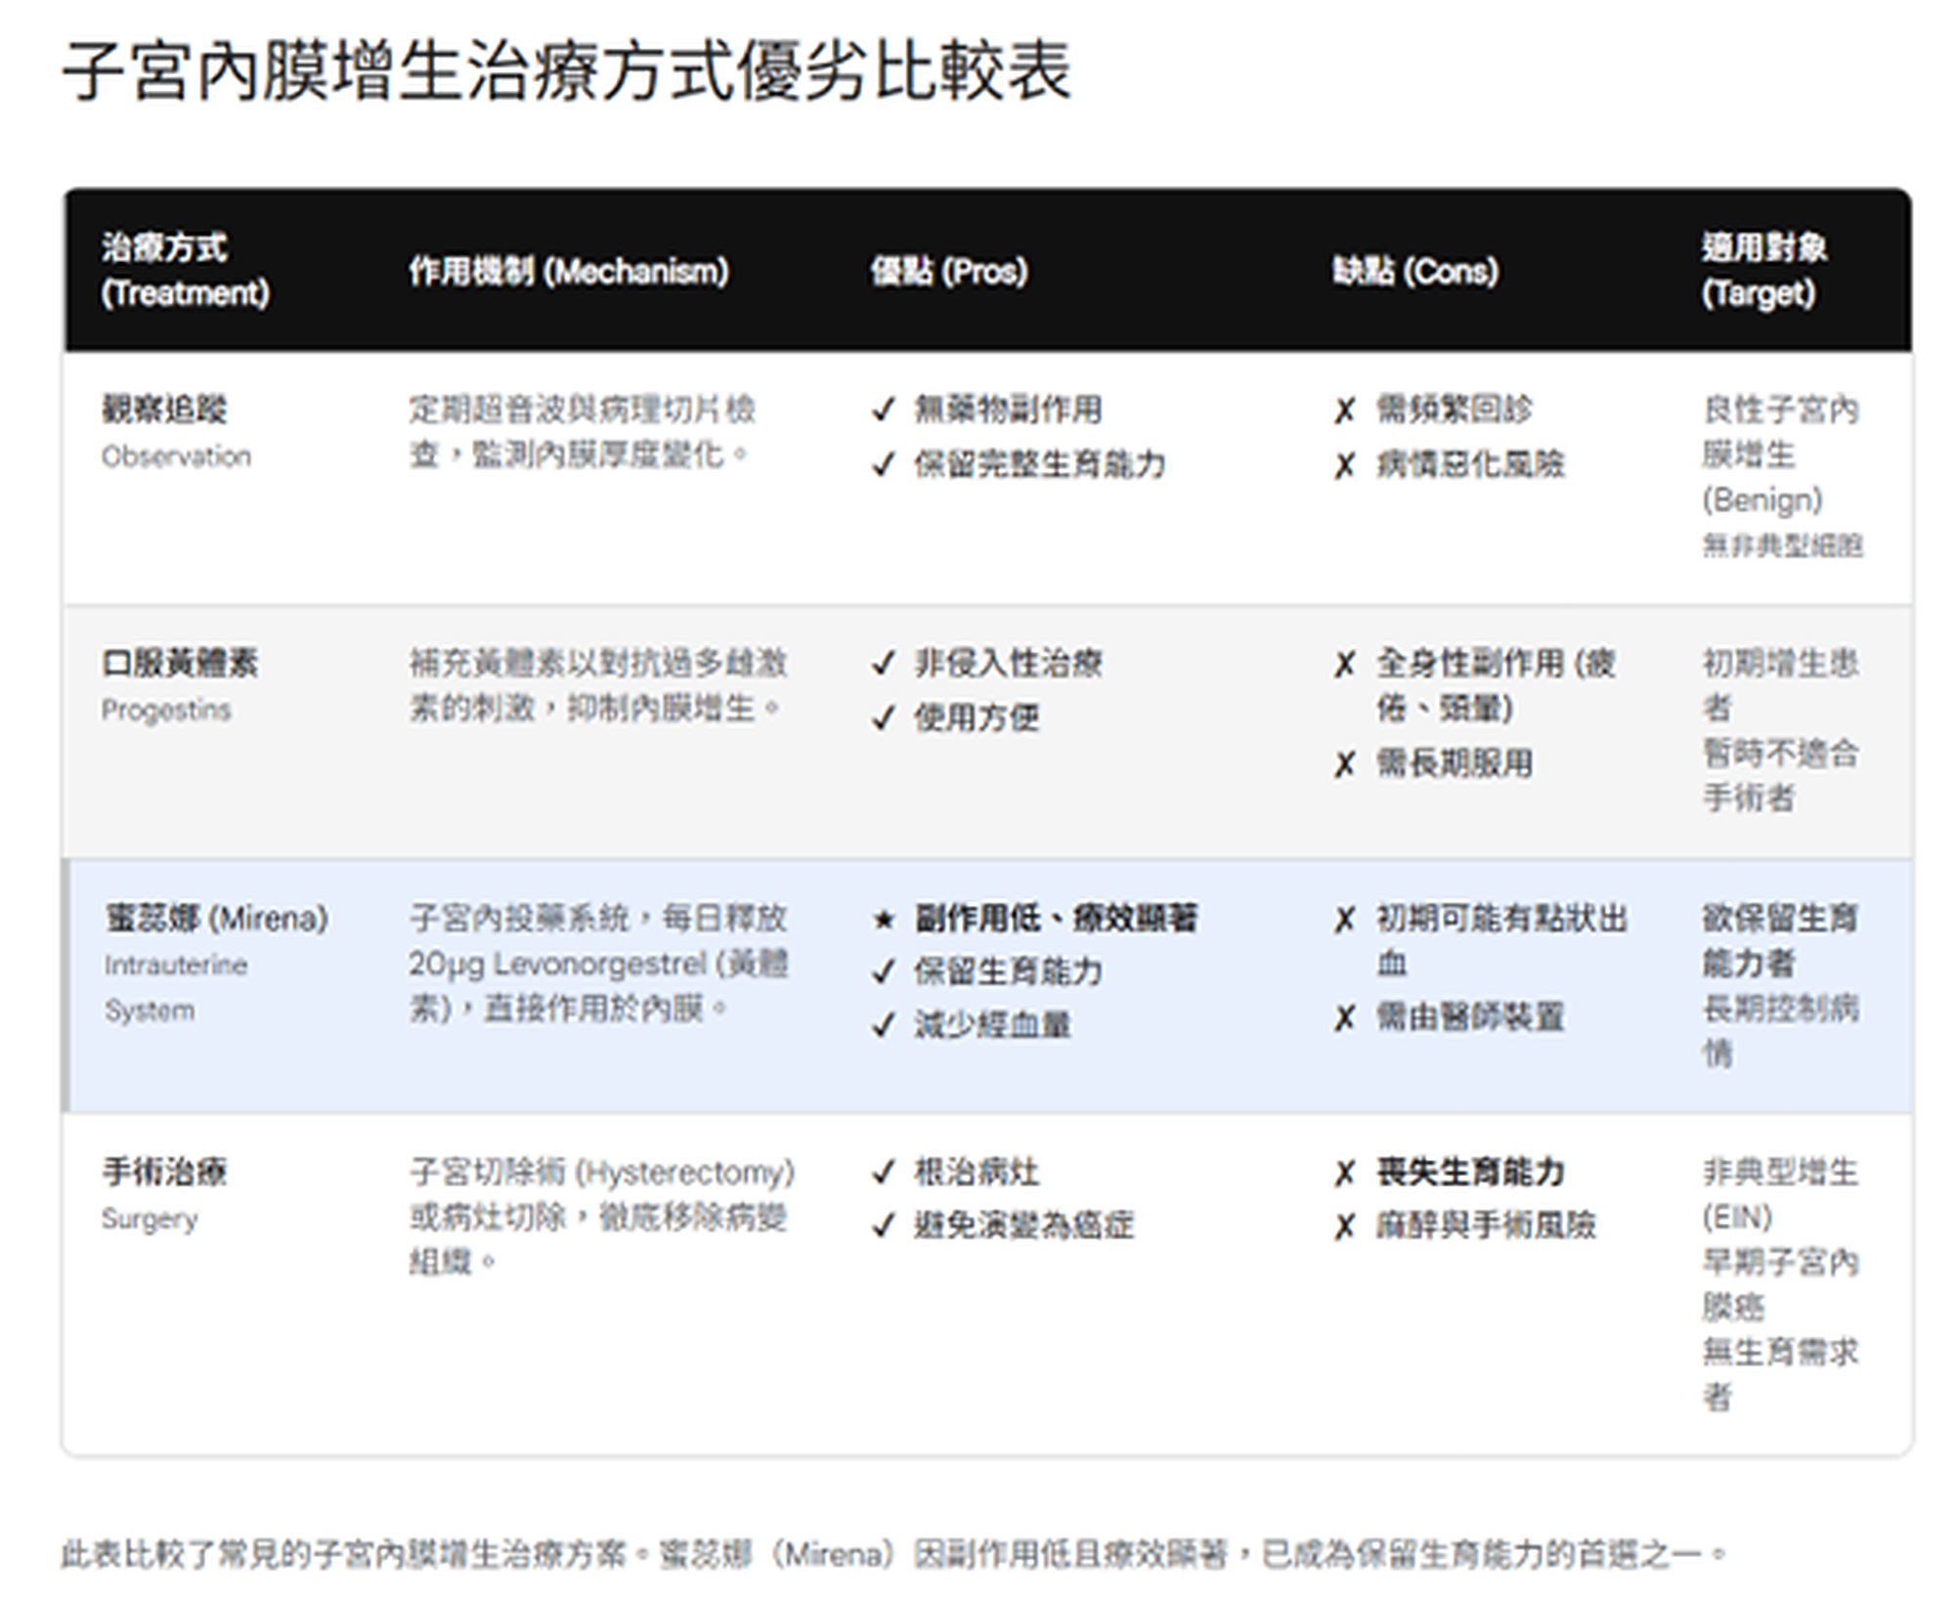Select the 初期可能有點狀出血 con item
This screenshot has width=1955, height=1602.
click(1501, 940)
